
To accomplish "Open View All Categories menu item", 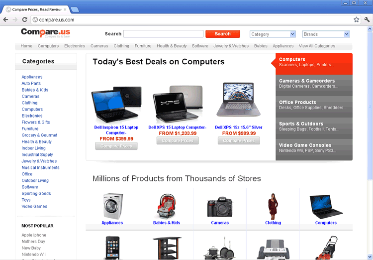I will 317,46.
